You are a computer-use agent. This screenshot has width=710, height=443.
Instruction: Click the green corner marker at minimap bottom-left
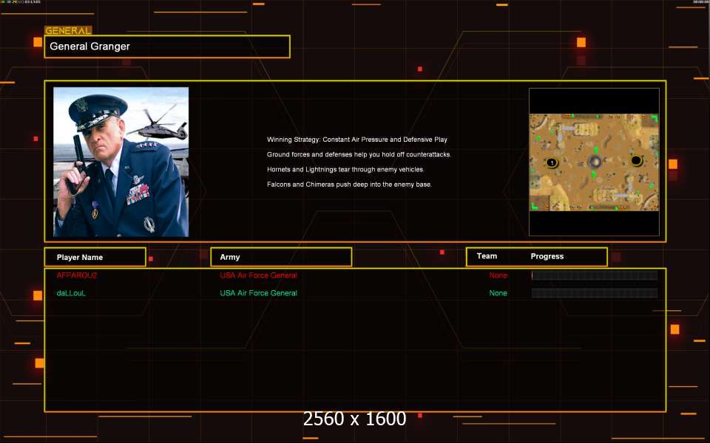pyautogui.click(x=535, y=206)
